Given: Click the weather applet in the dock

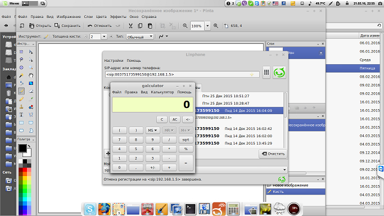Looking at the screenshot, I should click(x=279, y=209).
